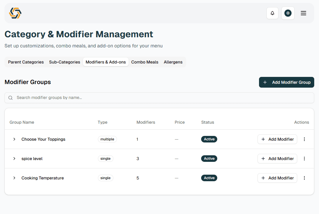This screenshot has width=319, height=214.
Task: Expand the Choose Your Toppings group
Action: tap(14, 139)
